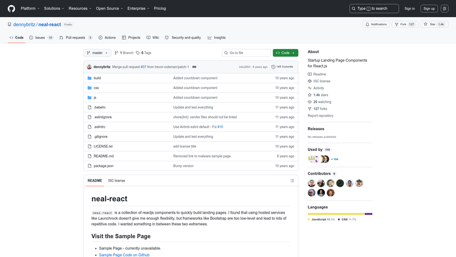
Task: Open the Projects tab
Action: tap(131, 38)
